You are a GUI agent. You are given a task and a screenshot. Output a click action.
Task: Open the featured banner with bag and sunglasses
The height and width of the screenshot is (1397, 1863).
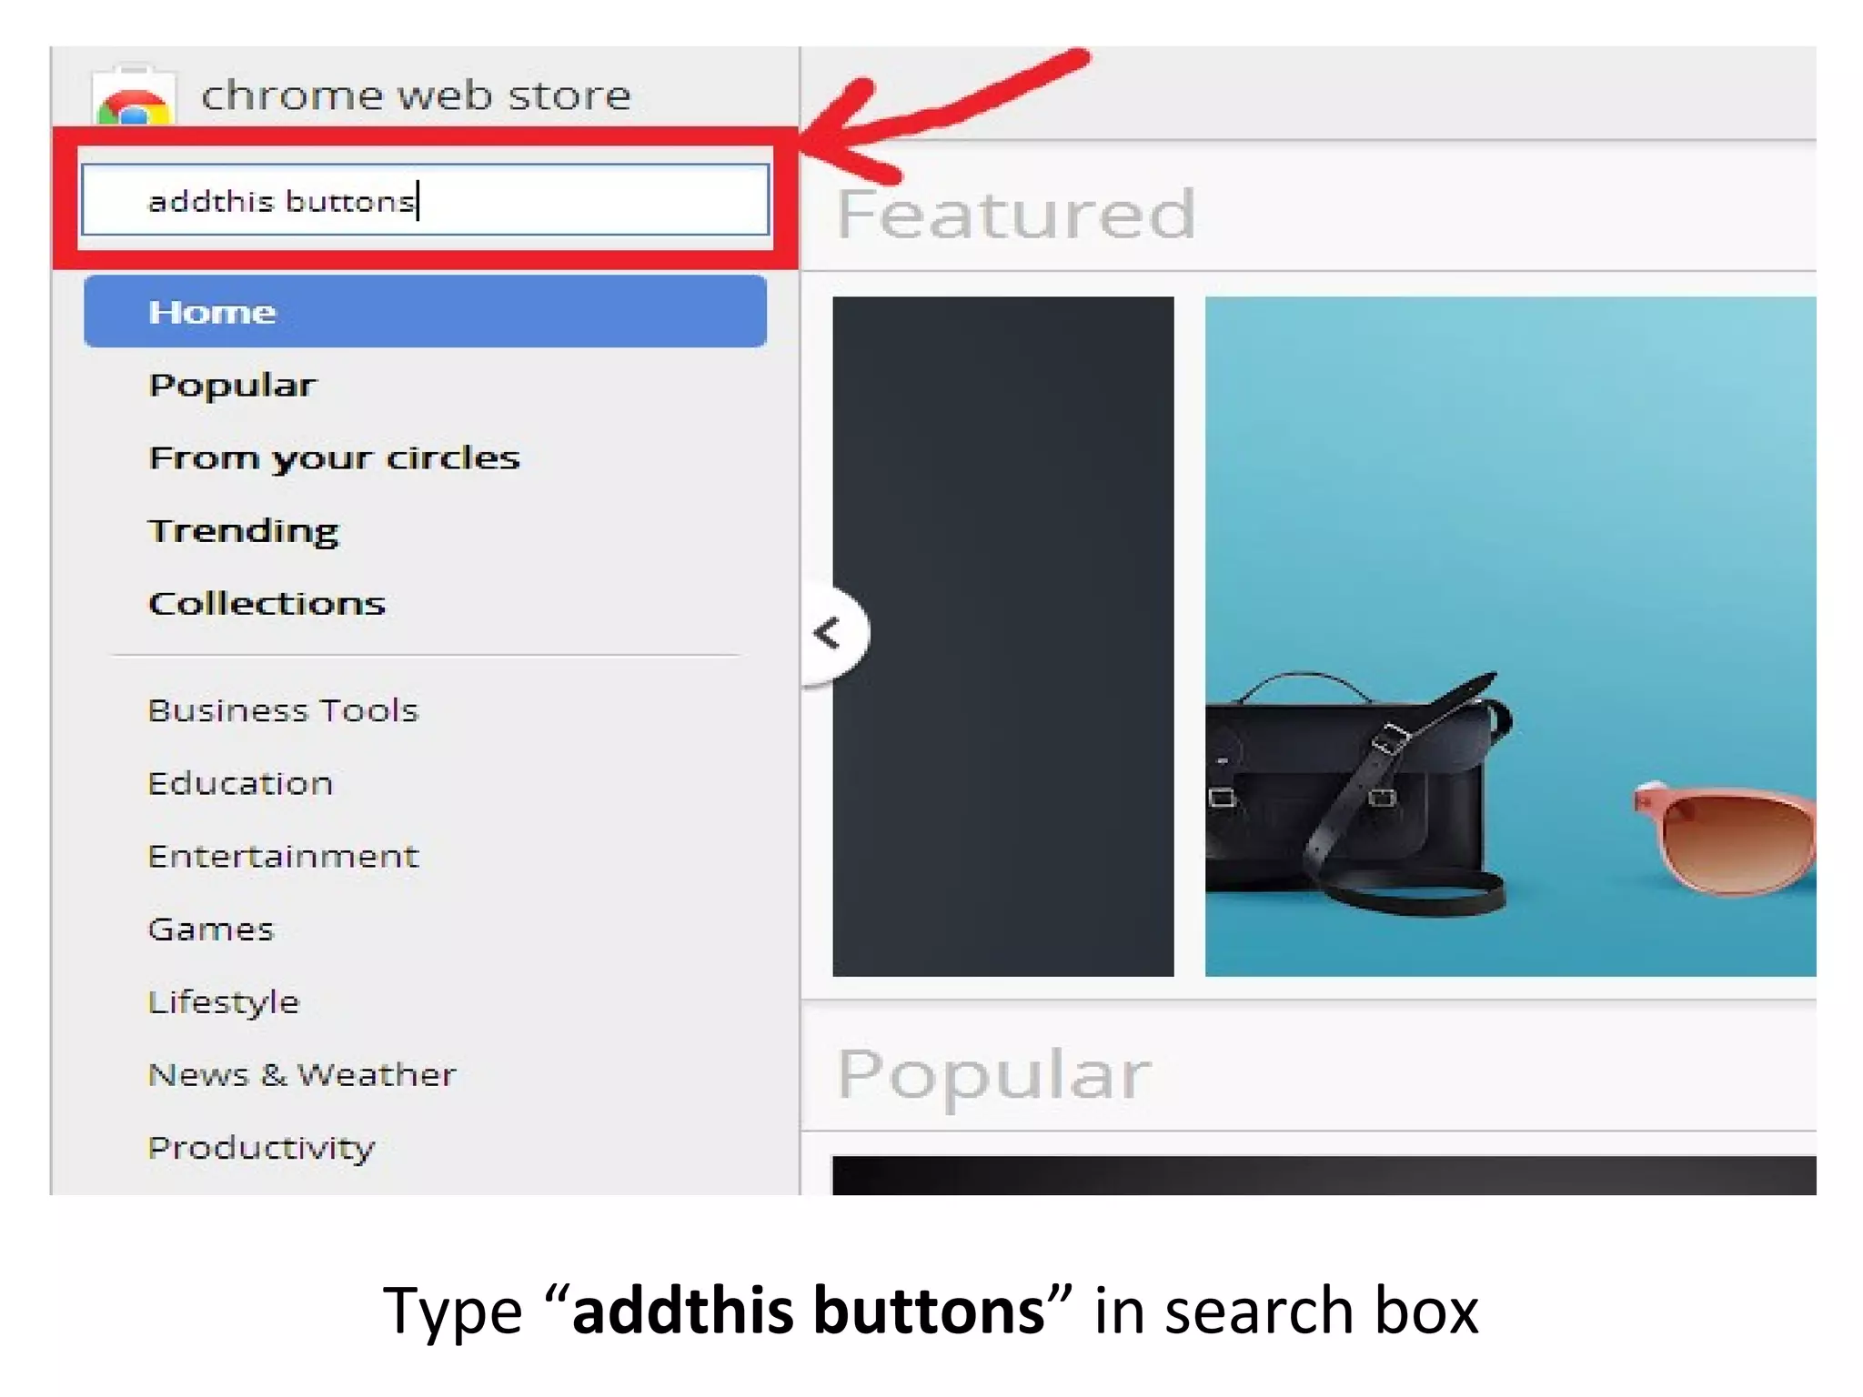(1510, 637)
